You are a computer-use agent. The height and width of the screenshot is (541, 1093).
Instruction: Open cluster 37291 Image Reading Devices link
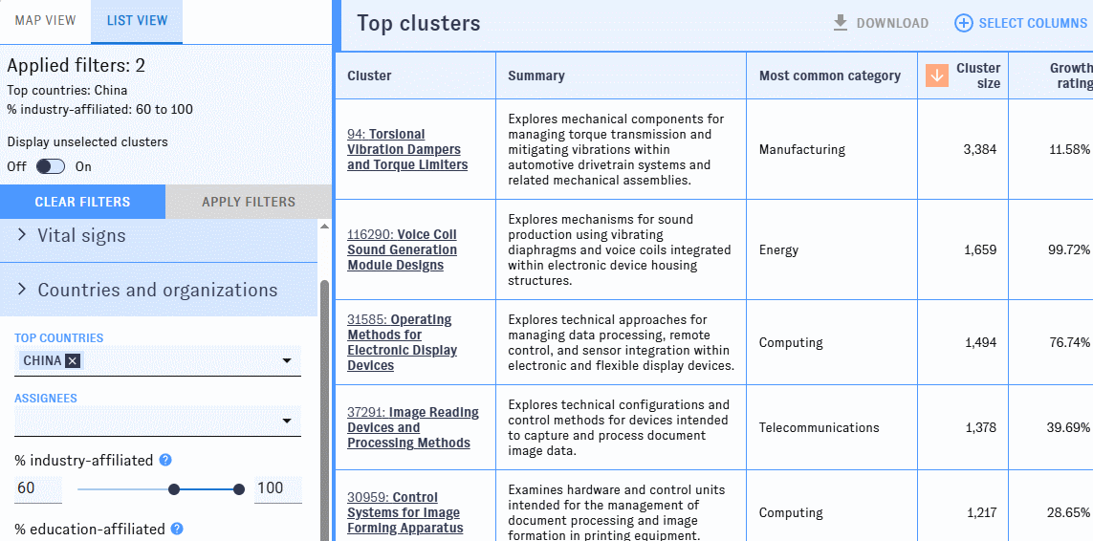[413, 427]
